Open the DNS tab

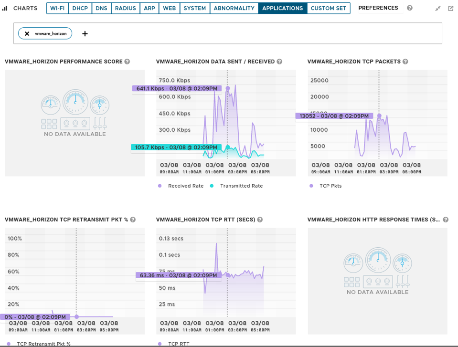101,8
